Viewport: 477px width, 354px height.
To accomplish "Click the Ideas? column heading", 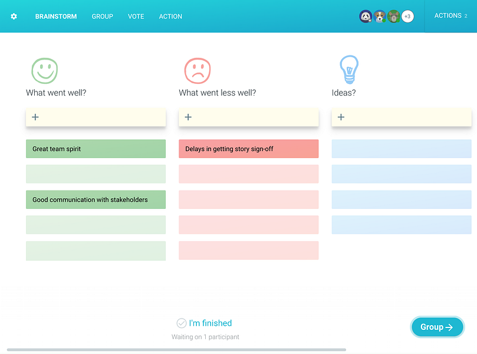I will coord(344,93).
